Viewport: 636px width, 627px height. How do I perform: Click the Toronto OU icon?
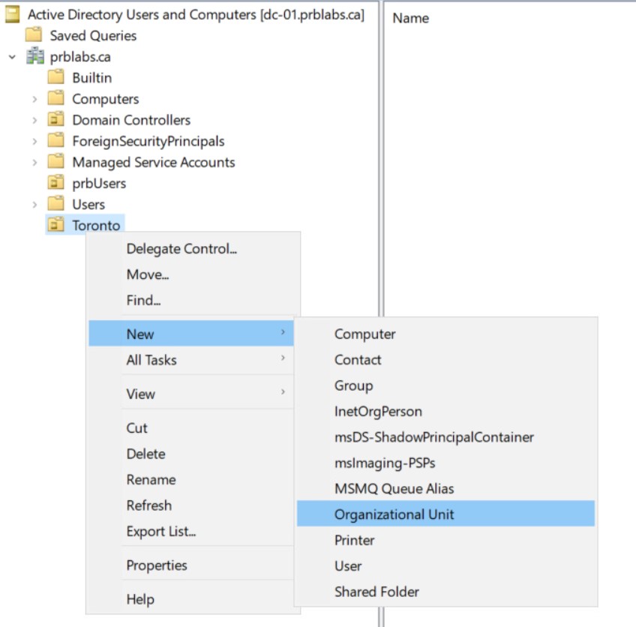click(x=55, y=225)
